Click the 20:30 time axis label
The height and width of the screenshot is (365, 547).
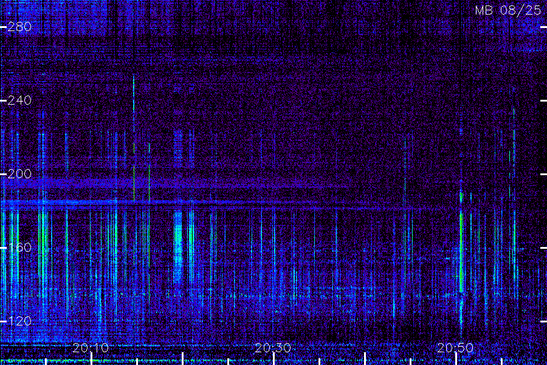click(273, 348)
